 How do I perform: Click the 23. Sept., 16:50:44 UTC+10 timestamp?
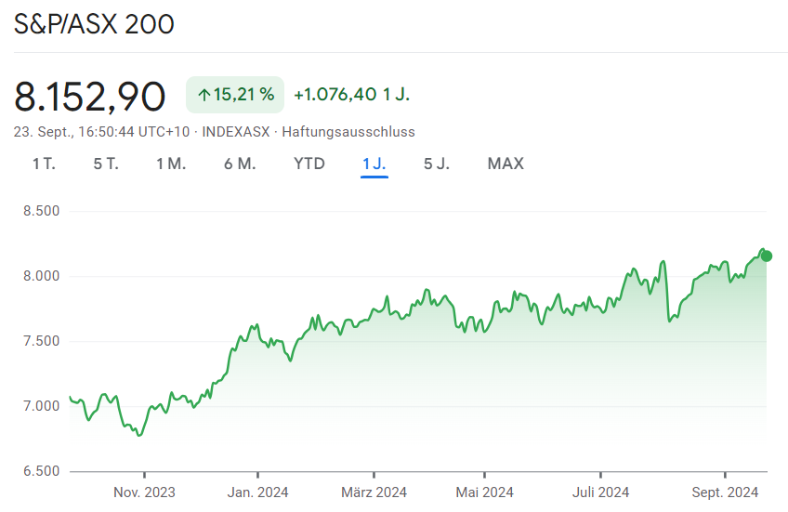[x=101, y=132]
